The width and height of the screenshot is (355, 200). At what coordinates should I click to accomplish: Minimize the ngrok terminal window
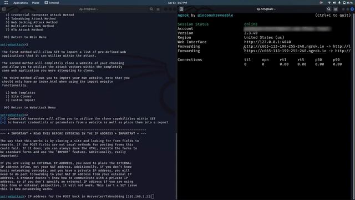click(x=343, y=9)
